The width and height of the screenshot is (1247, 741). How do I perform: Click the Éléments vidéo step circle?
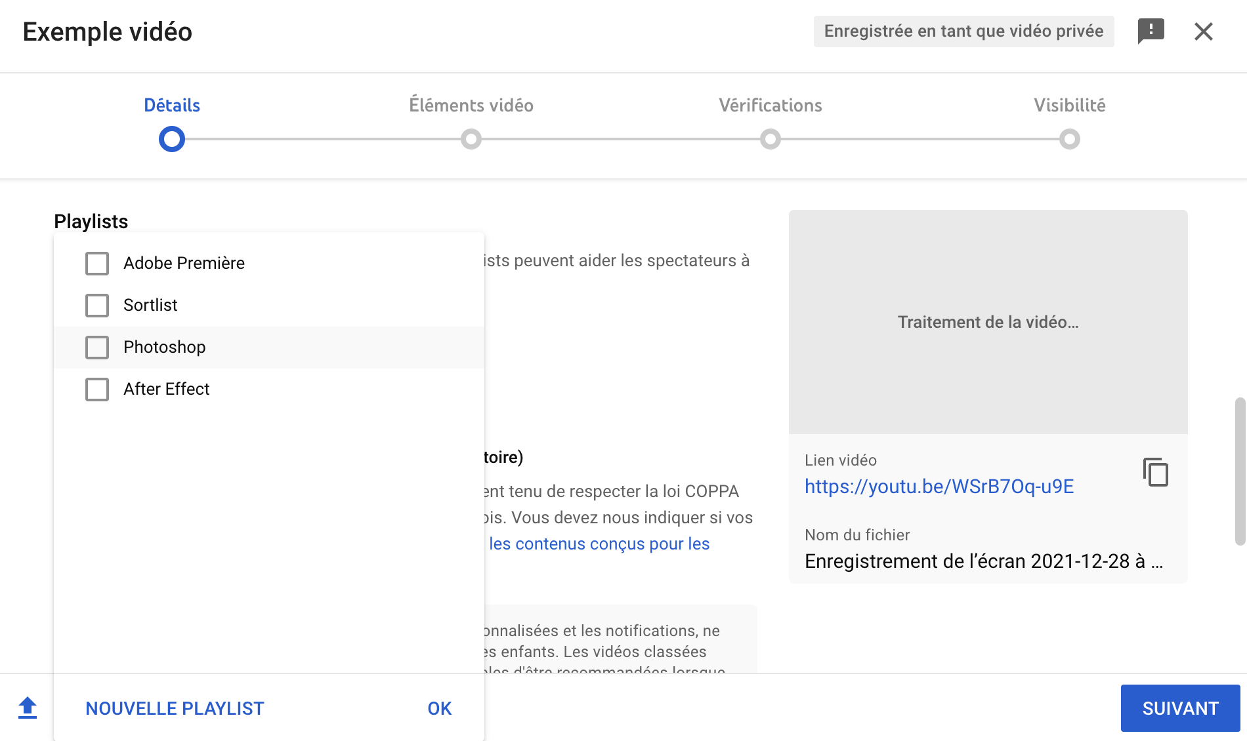pyautogui.click(x=471, y=139)
